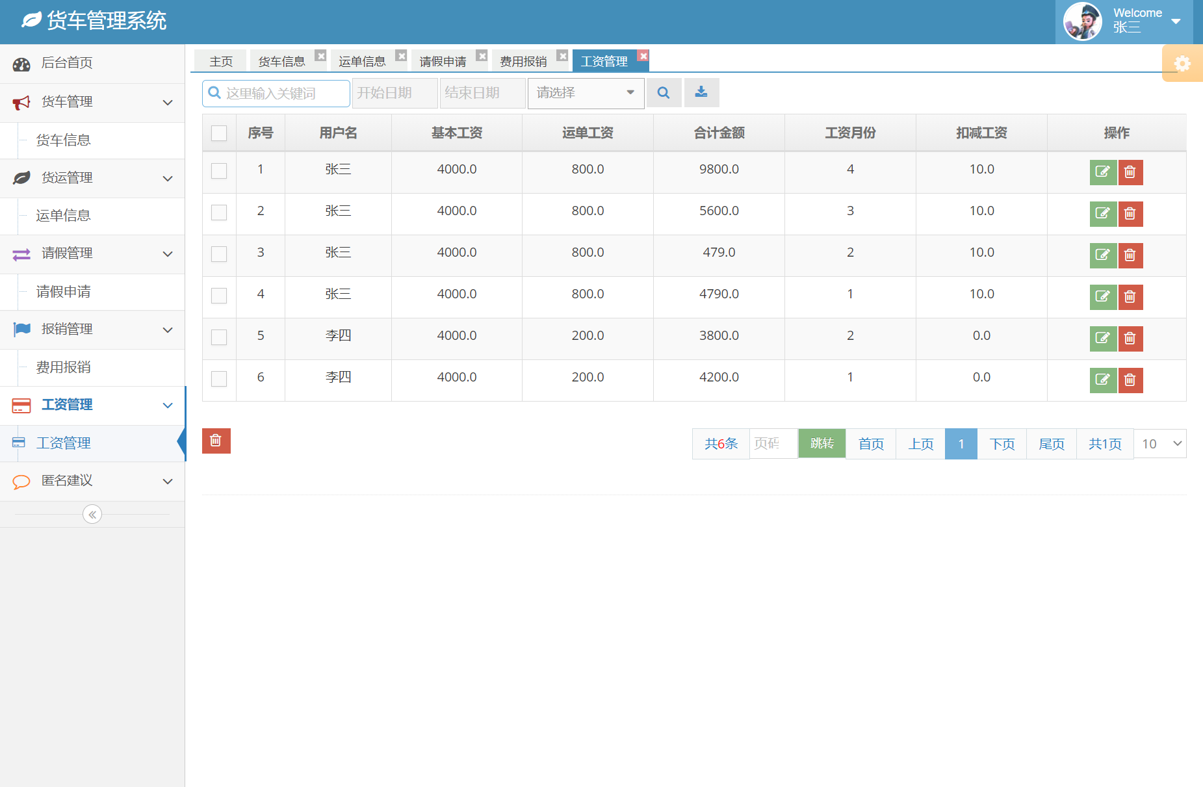Click the truck icon beside 货车管理 menu

click(21, 102)
